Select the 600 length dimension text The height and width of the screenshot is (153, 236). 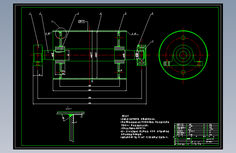pos(90,90)
